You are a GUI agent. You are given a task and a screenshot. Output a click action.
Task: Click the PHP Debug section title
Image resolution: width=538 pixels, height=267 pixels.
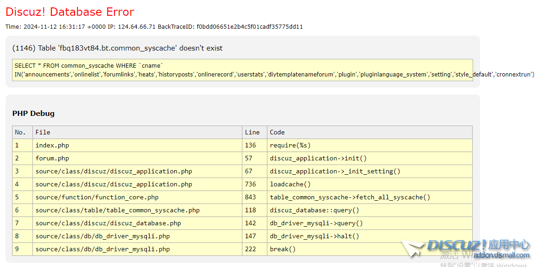click(x=33, y=114)
